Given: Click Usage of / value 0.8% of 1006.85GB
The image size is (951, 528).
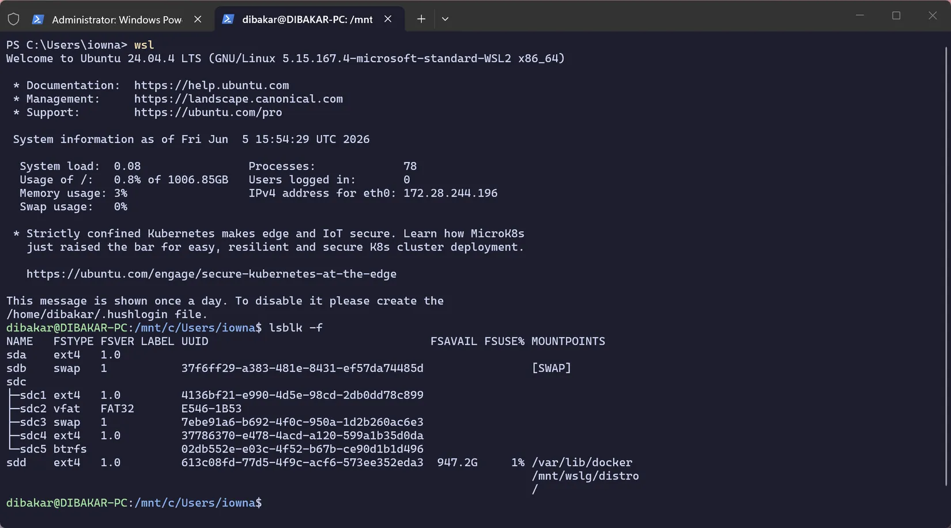Looking at the screenshot, I should coord(171,180).
